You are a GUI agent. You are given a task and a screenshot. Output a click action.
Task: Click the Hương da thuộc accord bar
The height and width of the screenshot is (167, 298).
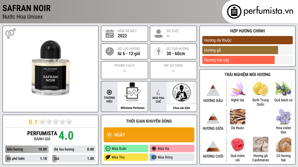pos(247,40)
